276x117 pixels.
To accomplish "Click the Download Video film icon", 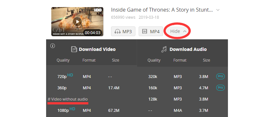I will 74,49.
